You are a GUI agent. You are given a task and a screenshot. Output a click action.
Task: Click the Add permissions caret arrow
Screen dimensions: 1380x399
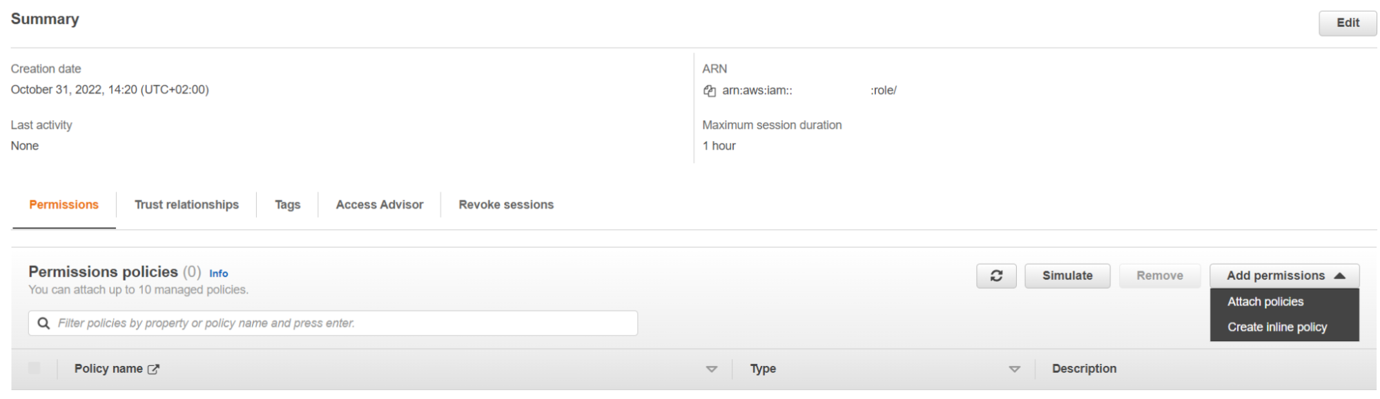click(x=1340, y=276)
